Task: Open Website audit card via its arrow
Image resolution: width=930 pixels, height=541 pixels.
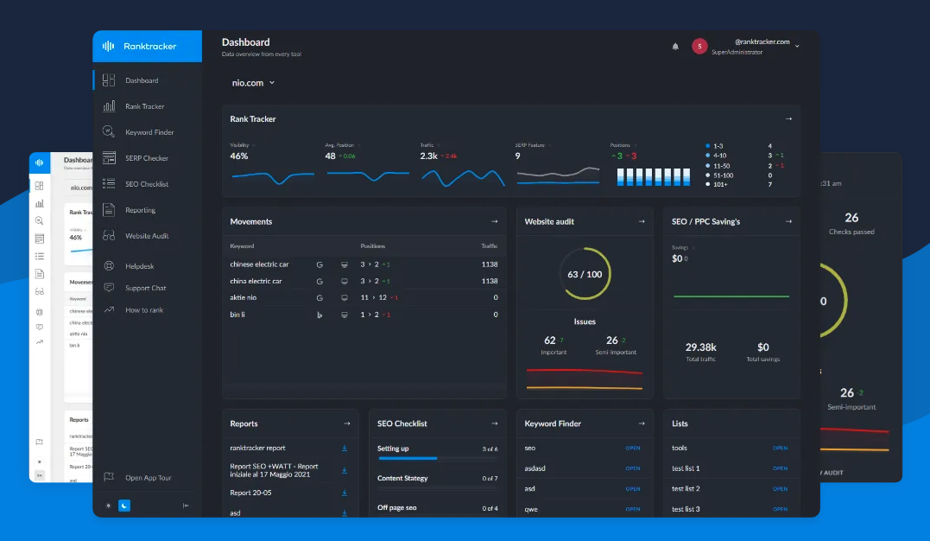Action: (x=641, y=221)
